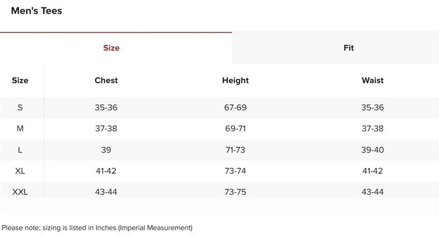Click the Size column header
Viewport: 439px width, 235px height.
[20, 81]
